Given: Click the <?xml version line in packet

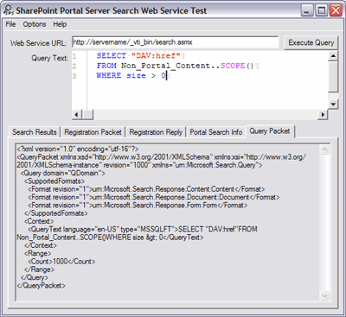Looking at the screenshot, I should tap(78, 149).
